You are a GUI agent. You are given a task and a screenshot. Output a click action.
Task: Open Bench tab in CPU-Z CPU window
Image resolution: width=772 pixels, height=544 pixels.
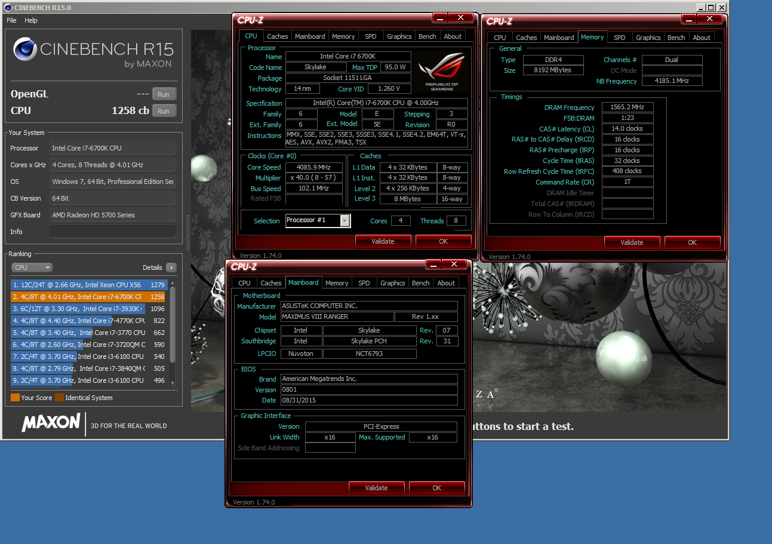coord(427,36)
